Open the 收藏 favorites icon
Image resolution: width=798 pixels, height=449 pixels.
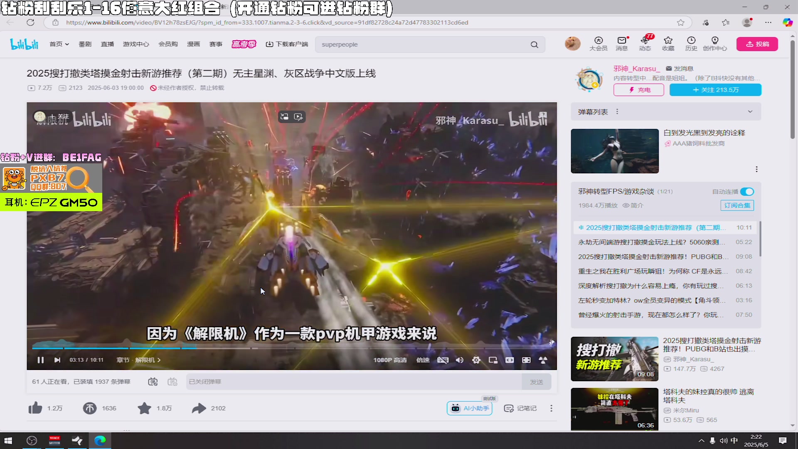(x=668, y=44)
